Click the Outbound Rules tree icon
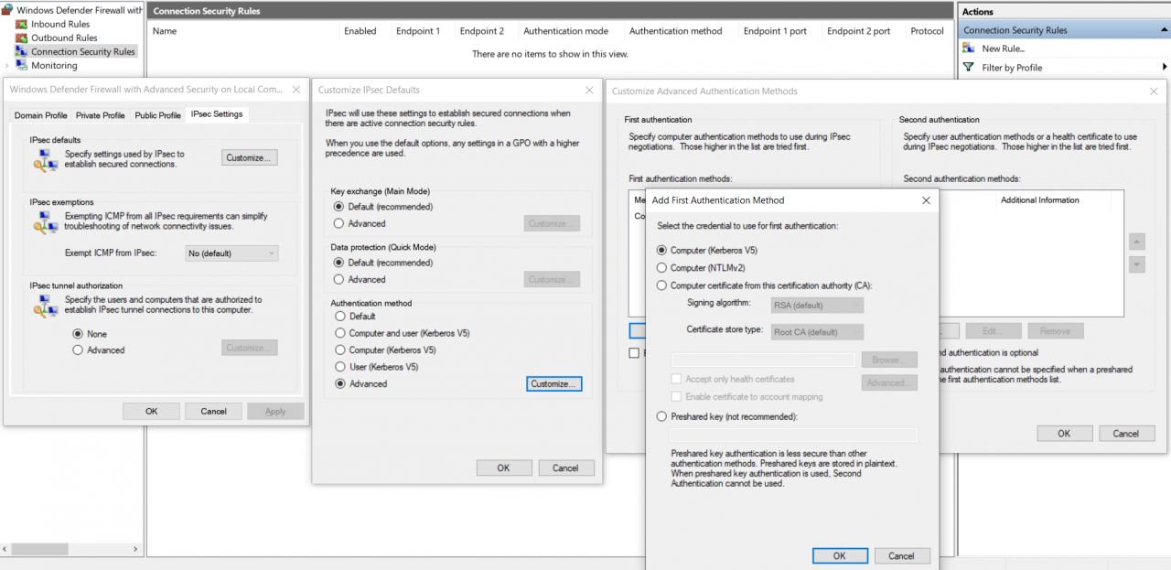 [x=22, y=38]
